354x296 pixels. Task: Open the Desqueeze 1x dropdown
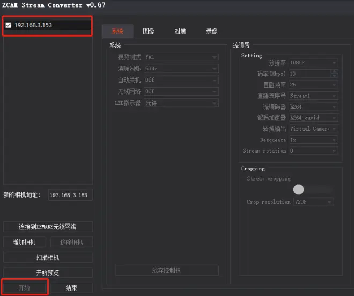313,140
